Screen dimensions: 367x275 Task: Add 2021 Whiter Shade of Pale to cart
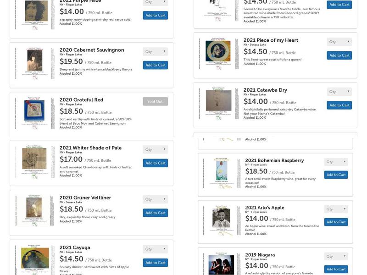(155, 163)
